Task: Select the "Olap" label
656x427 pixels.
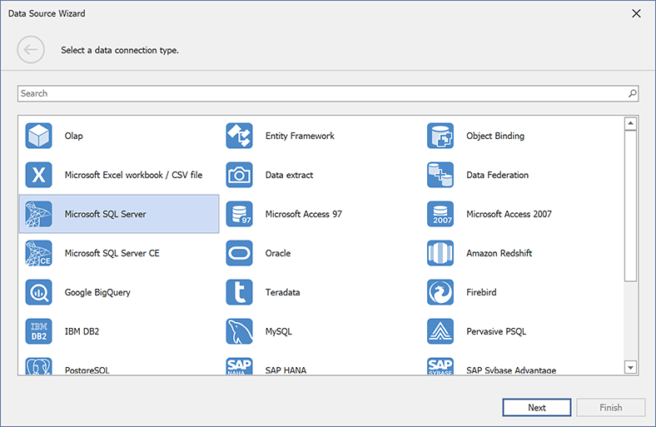Action: pyautogui.click(x=73, y=136)
